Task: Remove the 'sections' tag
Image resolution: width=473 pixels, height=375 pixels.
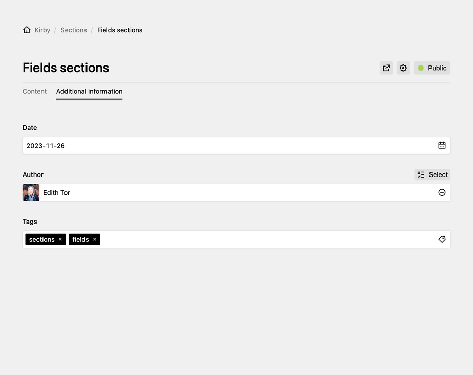Action: (x=60, y=239)
